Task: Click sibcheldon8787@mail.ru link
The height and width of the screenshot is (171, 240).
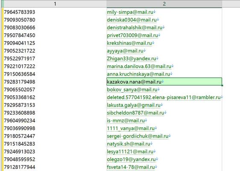Action: click(x=135, y=113)
